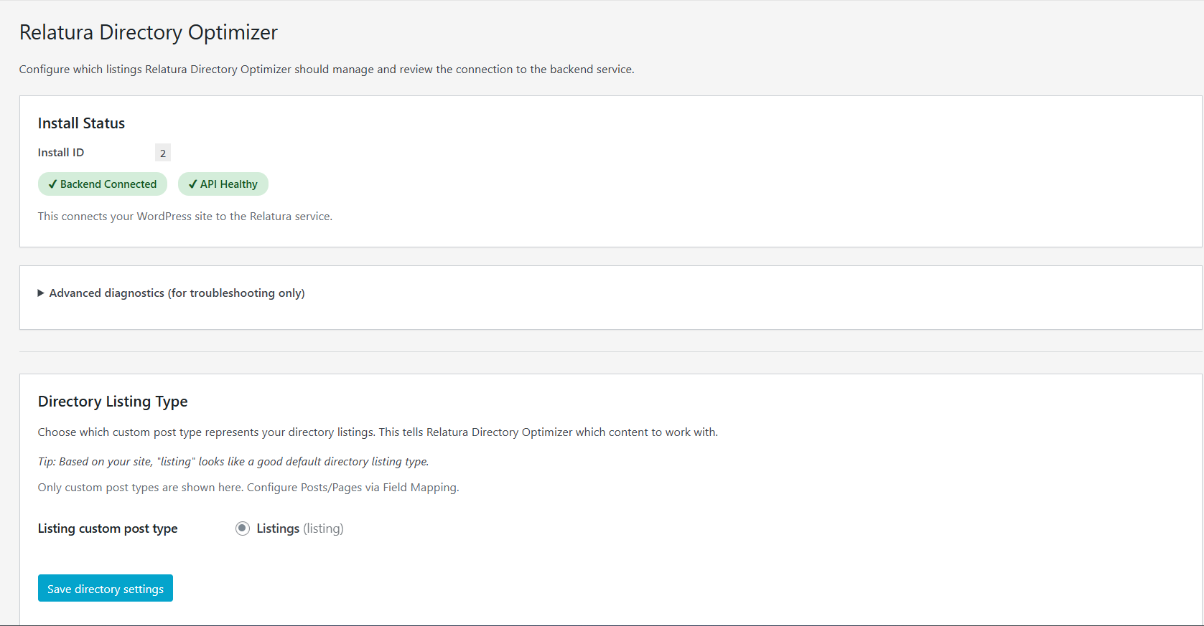This screenshot has width=1204, height=626.
Task: Click the checkmark icon beside Backend Connected
Action: coord(52,184)
